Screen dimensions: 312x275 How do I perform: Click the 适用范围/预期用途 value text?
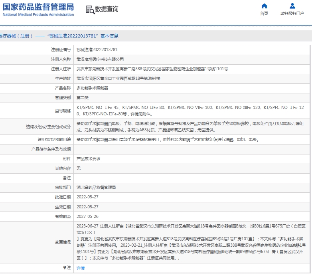pos(168,140)
